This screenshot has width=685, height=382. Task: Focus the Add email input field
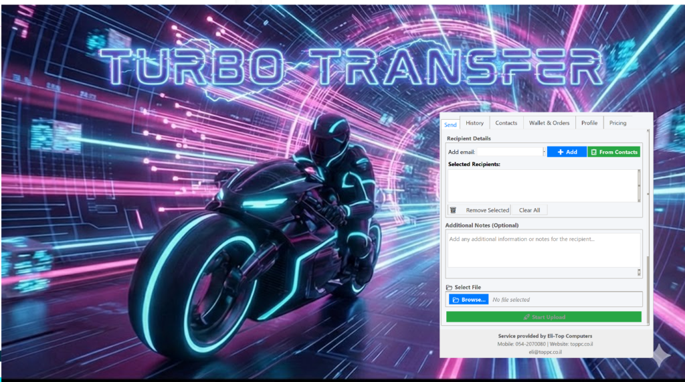click(x=509, y=152)
